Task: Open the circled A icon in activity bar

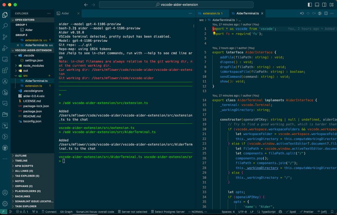Action: coord(5,81)
